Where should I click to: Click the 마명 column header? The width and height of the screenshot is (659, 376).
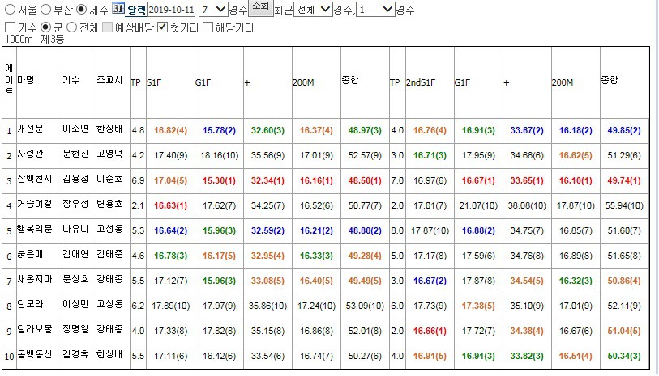[26, 79]
